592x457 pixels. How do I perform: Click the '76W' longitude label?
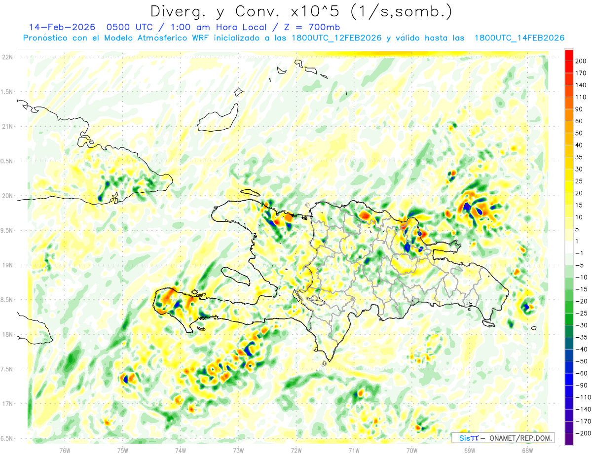[65, 450]
